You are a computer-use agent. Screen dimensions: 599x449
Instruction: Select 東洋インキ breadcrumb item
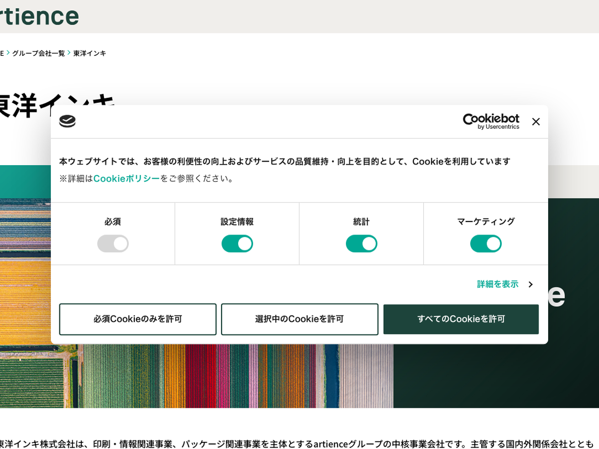90,53
